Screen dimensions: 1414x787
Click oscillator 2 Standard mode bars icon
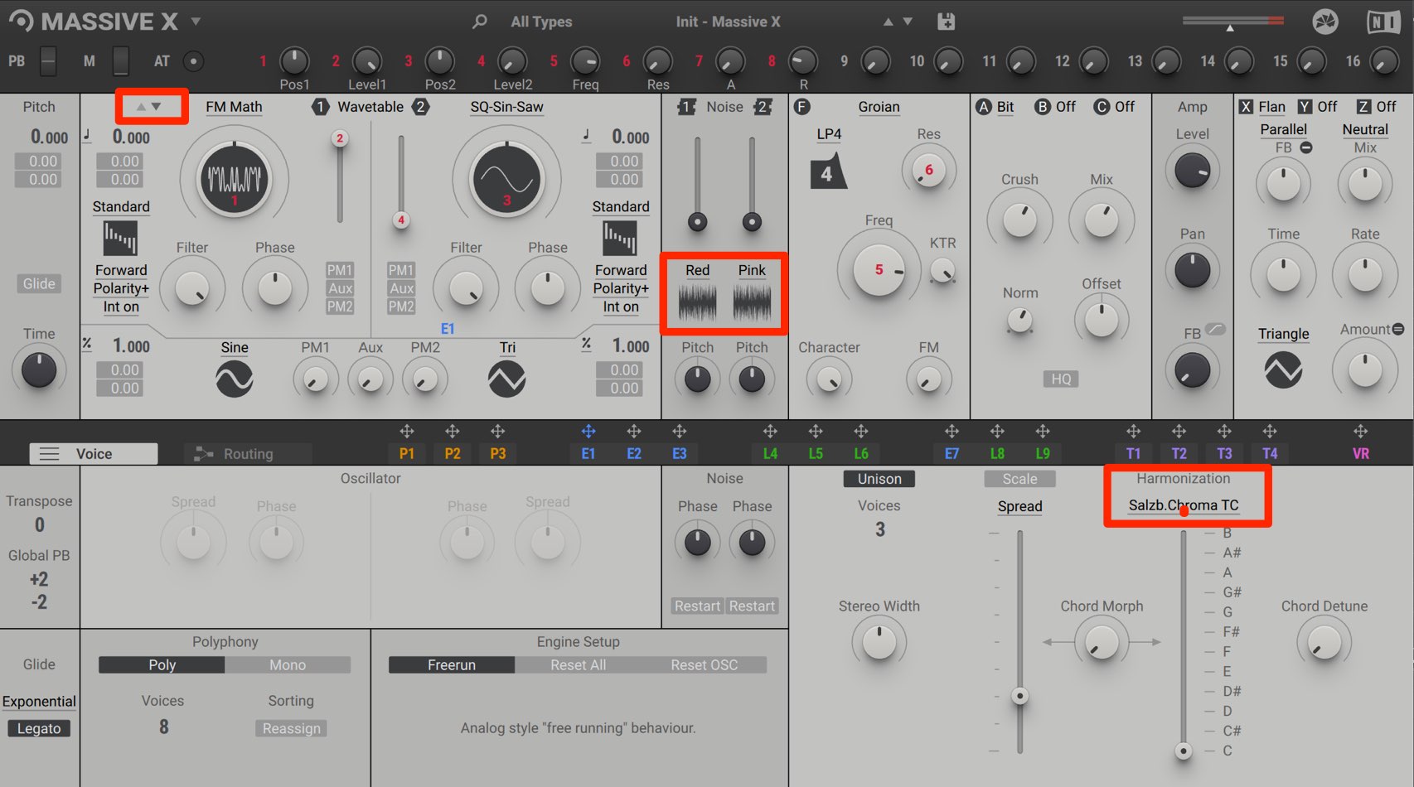point(620,239)
